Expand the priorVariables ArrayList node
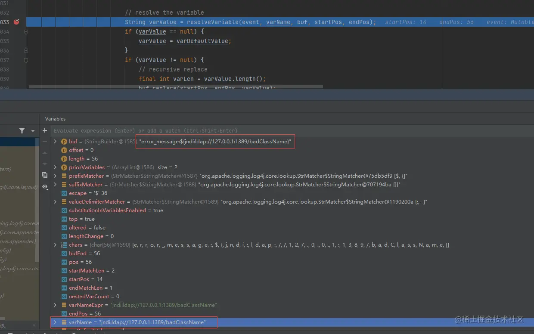Screen dimensions: 534x334 point(55,167)
